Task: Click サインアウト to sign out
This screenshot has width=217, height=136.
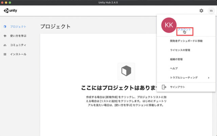Action: pos(177,87)
